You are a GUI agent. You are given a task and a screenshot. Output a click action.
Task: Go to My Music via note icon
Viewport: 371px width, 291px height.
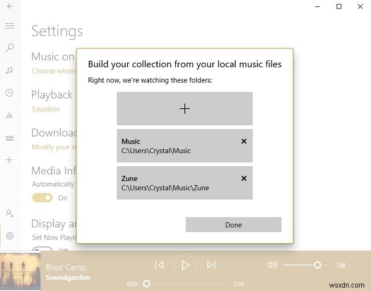9,71
